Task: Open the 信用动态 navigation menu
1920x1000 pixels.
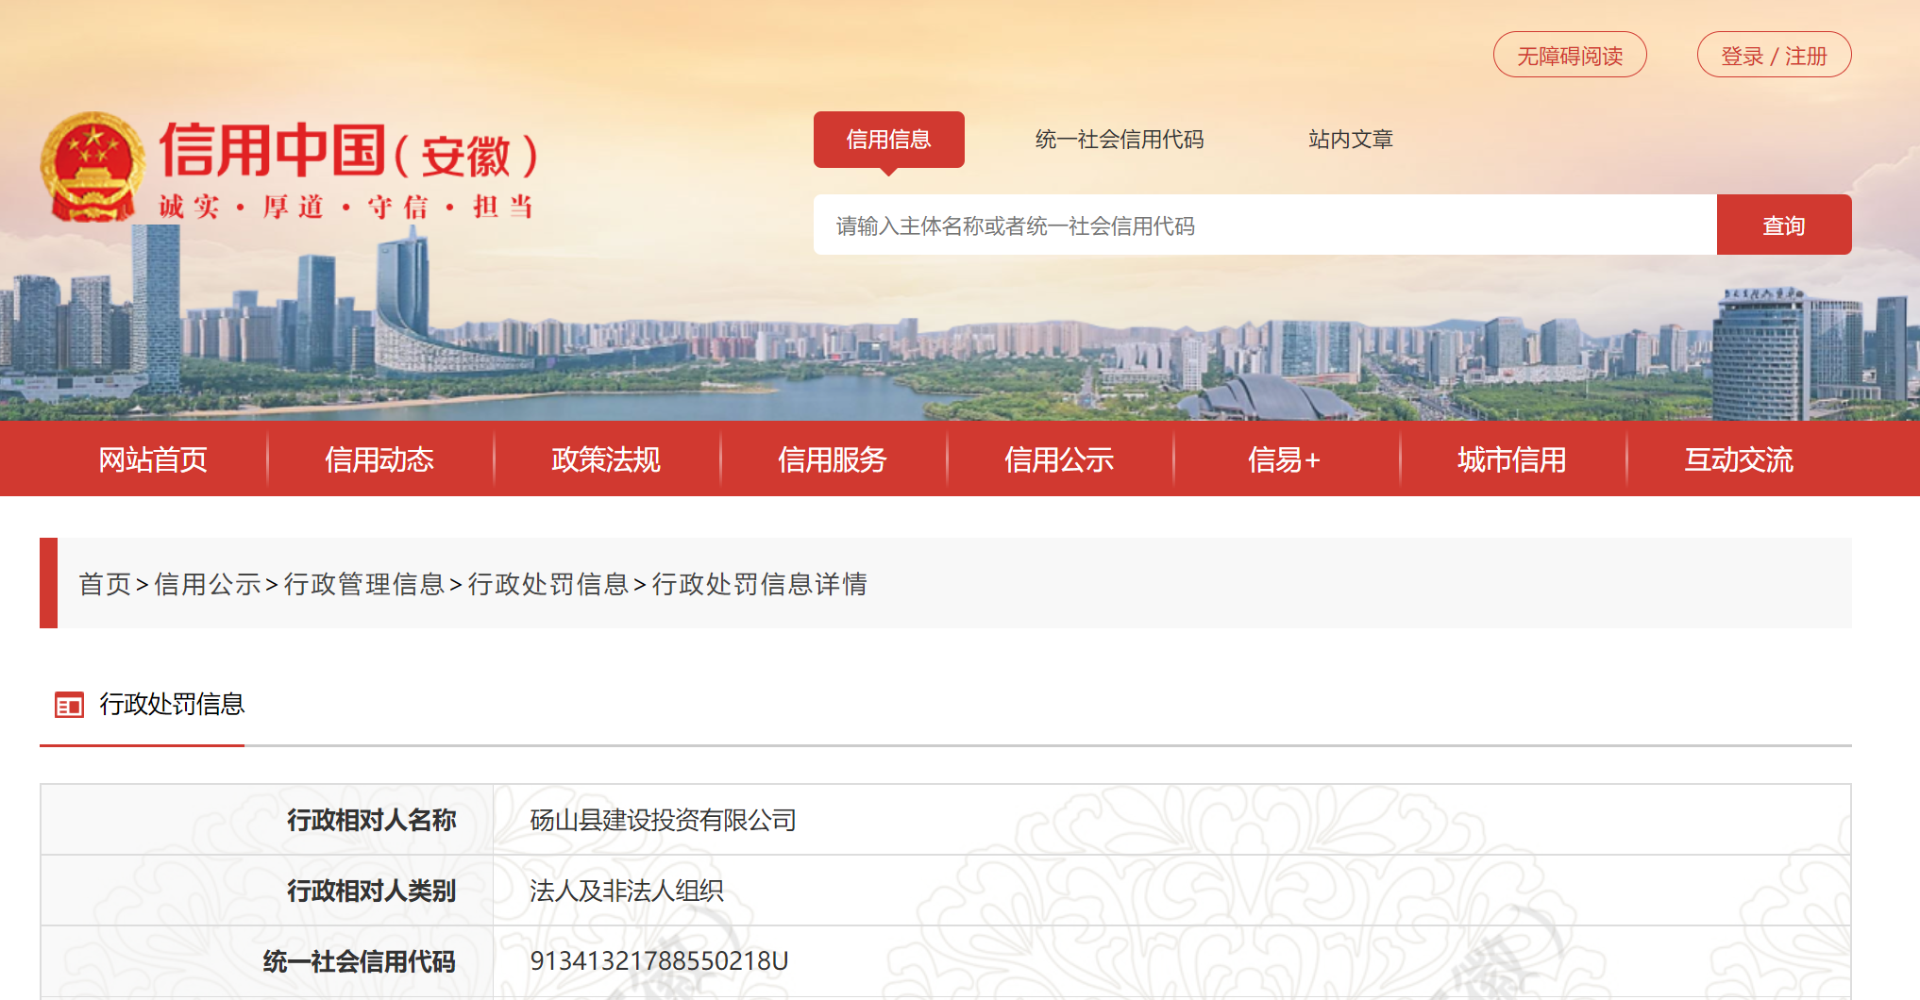Action: point(379,459)
